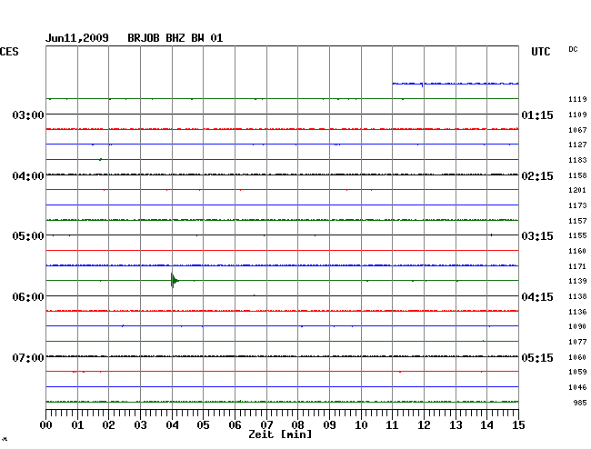Click the DC value 1127
This screenshot has width=591, height=449.
[577, 145]
